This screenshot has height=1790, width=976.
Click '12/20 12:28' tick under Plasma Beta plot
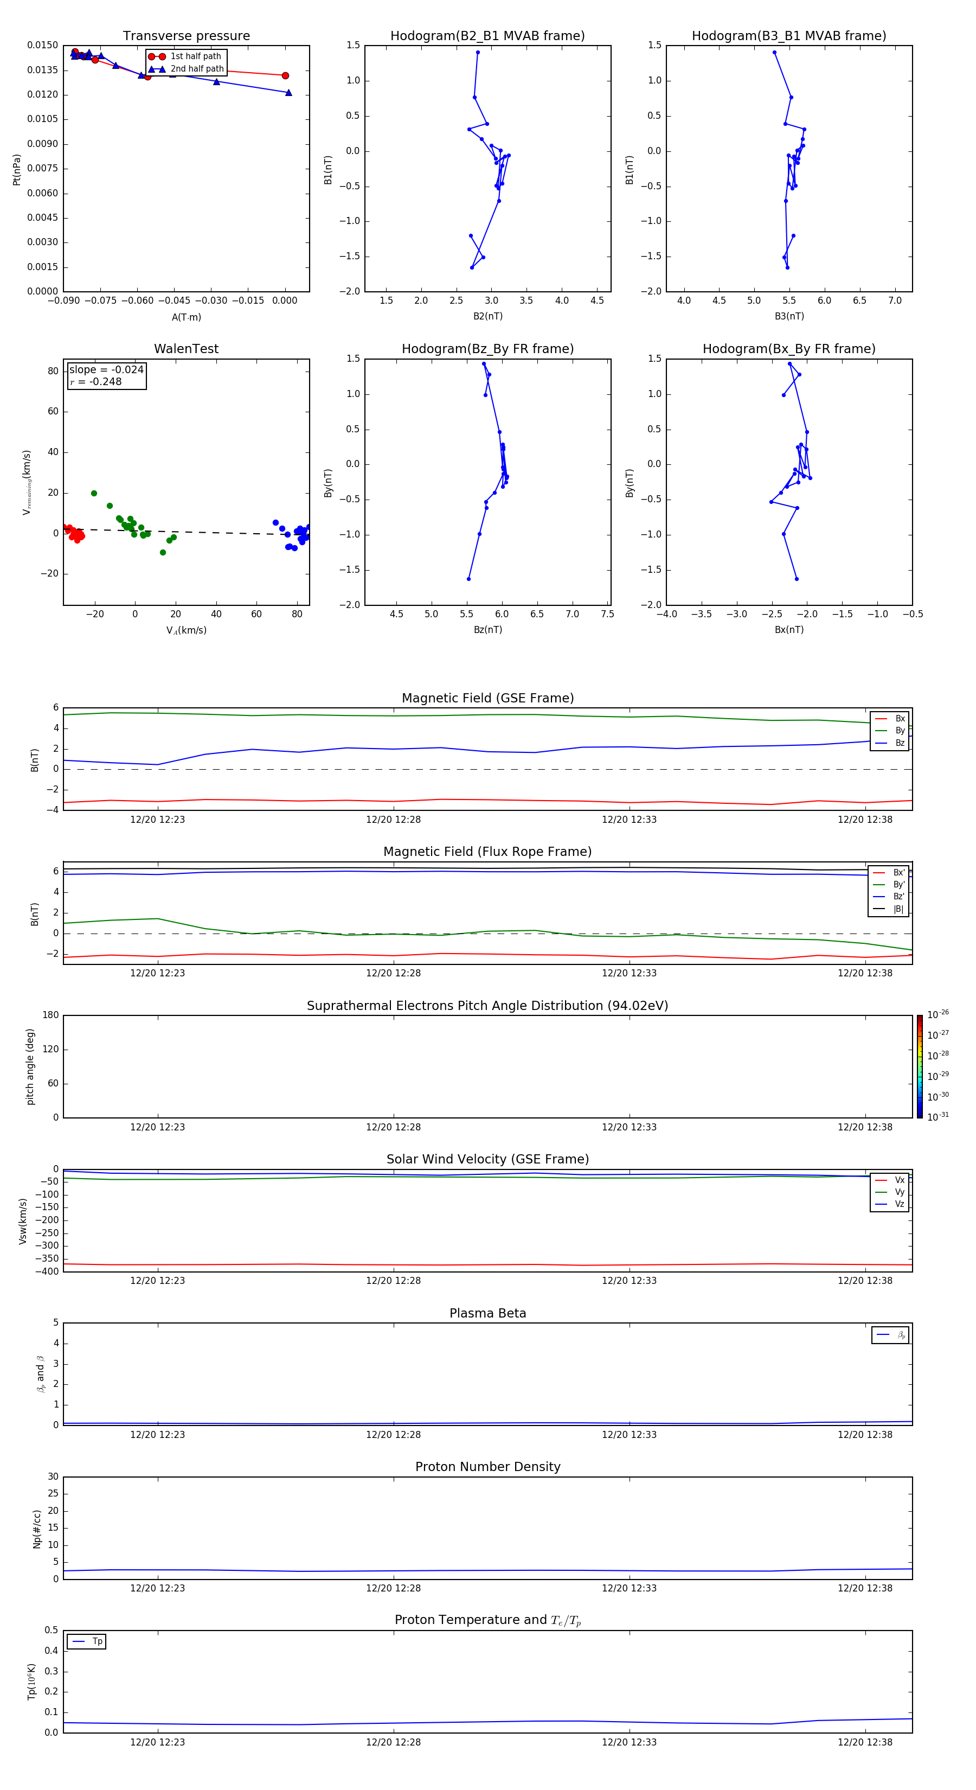click(393, 1434)
